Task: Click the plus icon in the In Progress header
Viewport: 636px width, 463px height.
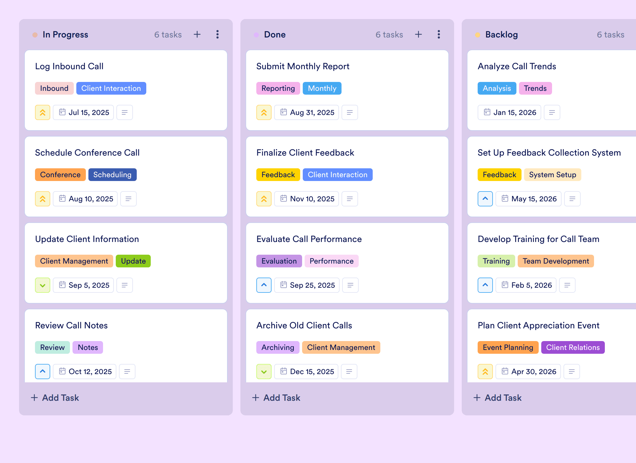Action: 197,34
